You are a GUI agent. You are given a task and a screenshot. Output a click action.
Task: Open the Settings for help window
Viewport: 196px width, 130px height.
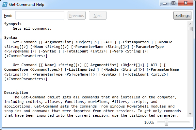[182, 15]
